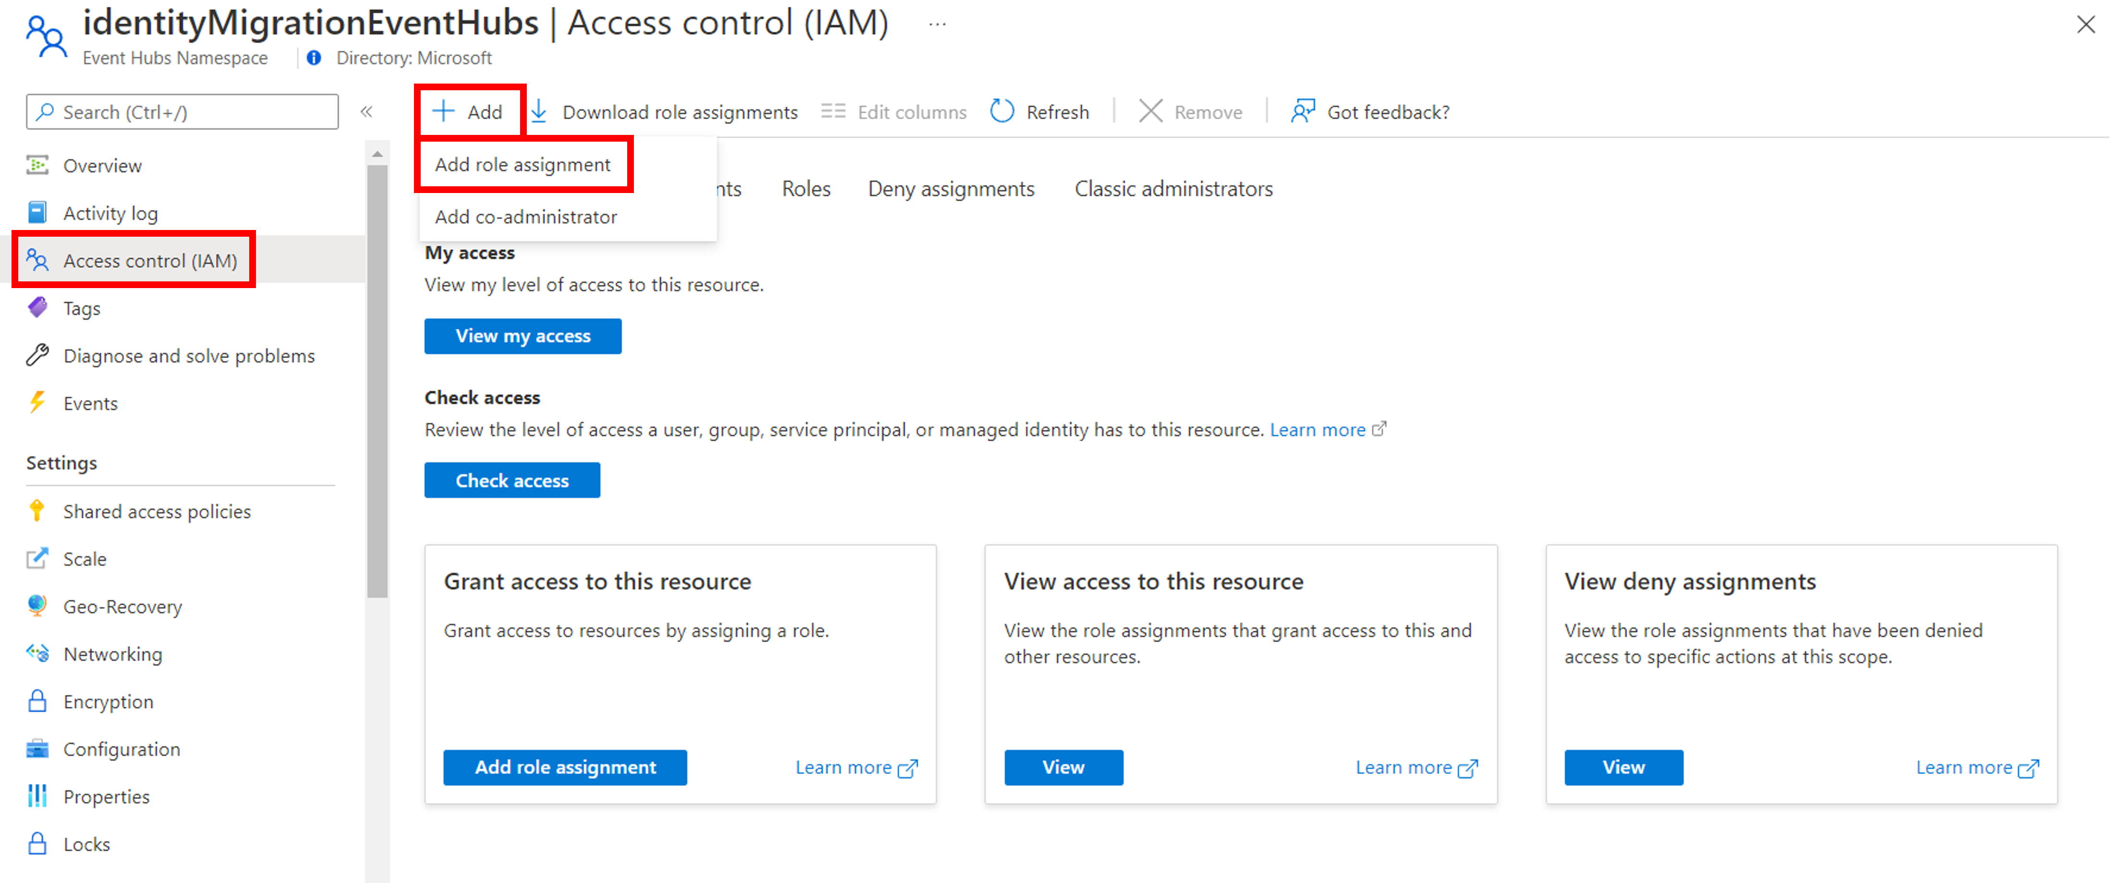Open Geo-Recovery settings page

[x=123, y=607]
